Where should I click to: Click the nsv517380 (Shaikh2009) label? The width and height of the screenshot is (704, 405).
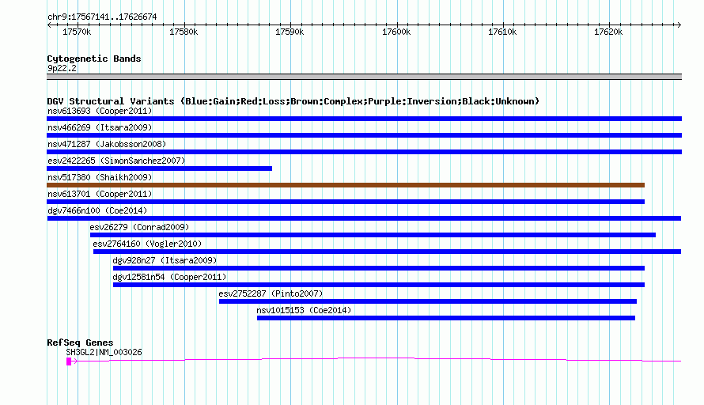pos(100,177)
